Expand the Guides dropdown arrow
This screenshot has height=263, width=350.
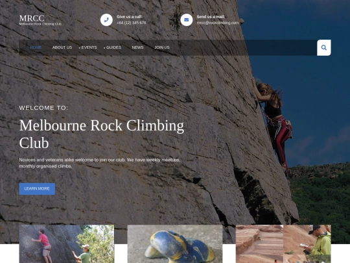(x=104, y=48)
